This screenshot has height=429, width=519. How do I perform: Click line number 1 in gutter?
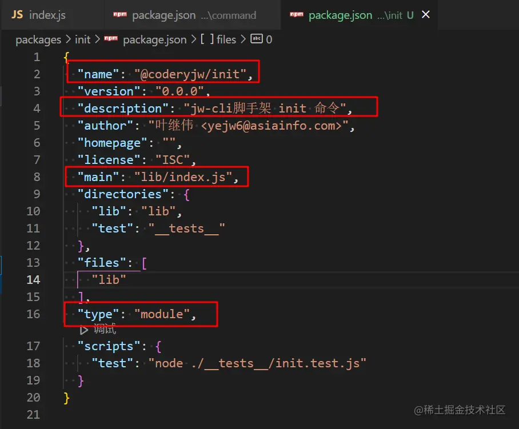point(37,57)
